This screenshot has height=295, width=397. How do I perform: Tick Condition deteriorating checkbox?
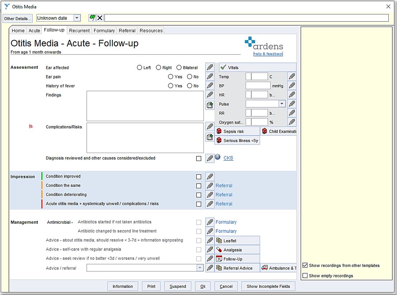click(199, 195)
